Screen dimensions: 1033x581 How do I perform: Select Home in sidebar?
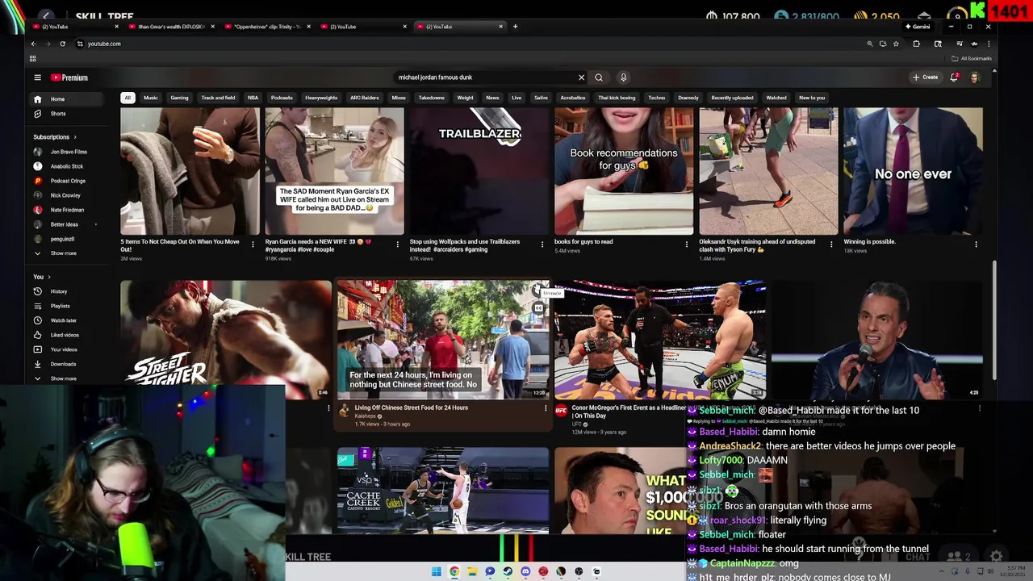tap(67, 99)
